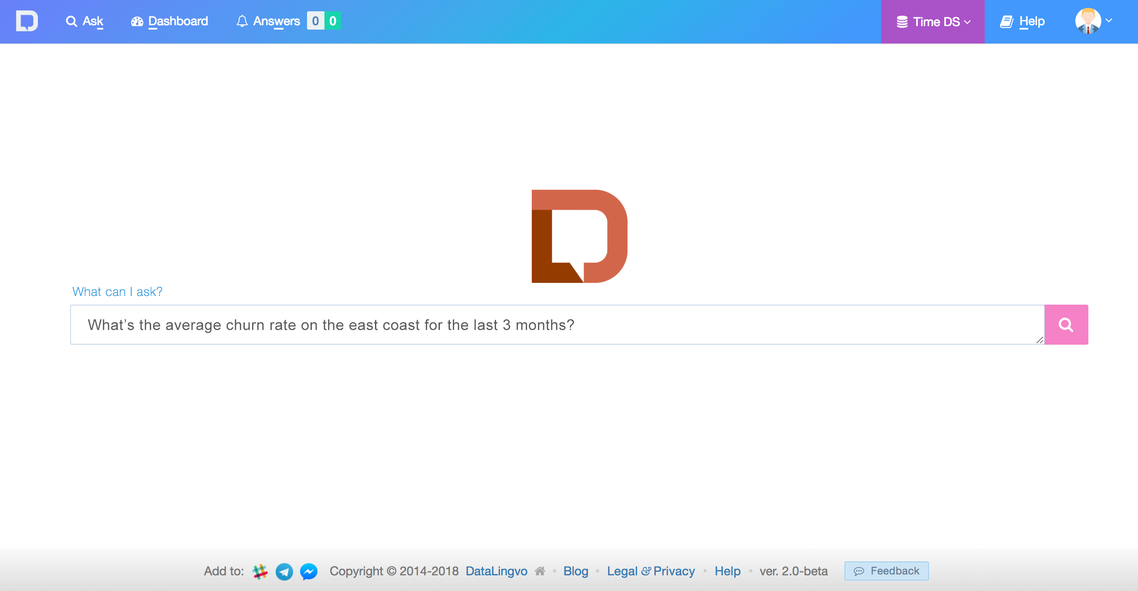This screenshot has height=591, width=1138.
Task: Open the Blog footer link
Action: 576,571
